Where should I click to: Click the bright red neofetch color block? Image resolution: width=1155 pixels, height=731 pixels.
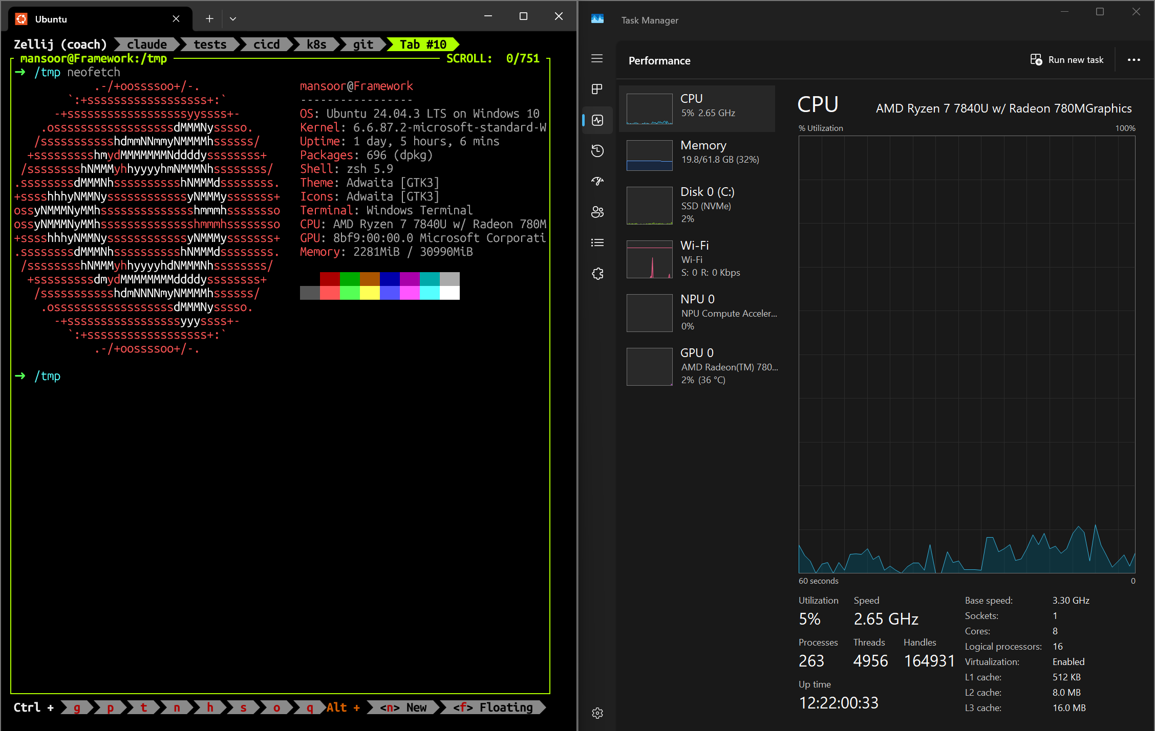(x=330, y=293)
